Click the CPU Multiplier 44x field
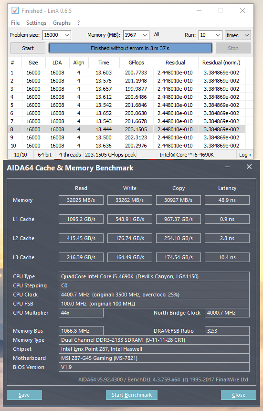The height and width of the screenshot is (411, 263). pyautogui.click(x=81, y=313)
